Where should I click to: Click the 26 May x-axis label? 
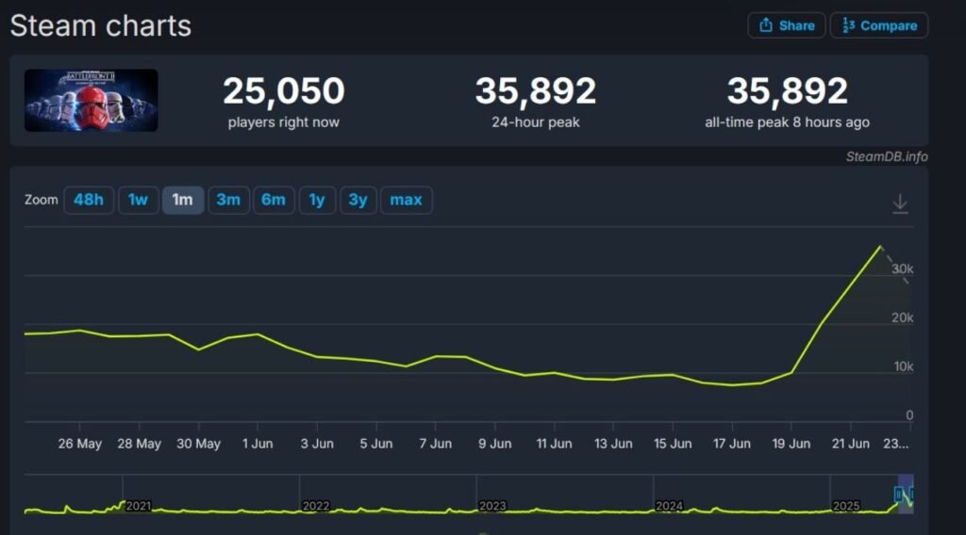tap(80, 444)
